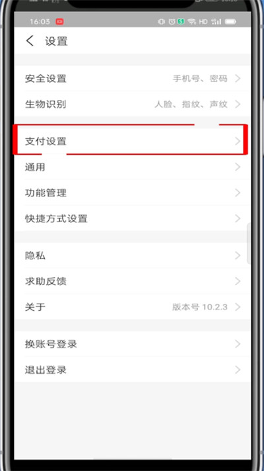Tap the battery icon in status bar
264x471 pixels.
tap(230, 22)
